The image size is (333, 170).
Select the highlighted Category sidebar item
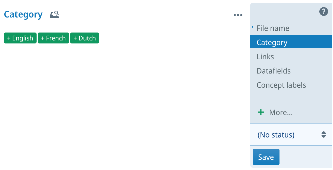pyautogui.click(x=272, y=43)
